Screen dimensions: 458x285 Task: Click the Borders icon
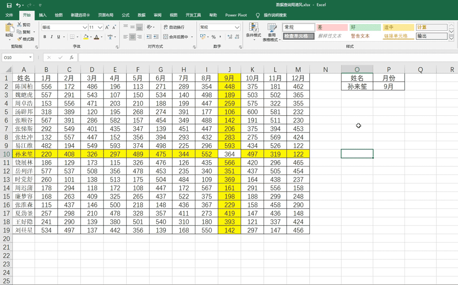(72, 37)
